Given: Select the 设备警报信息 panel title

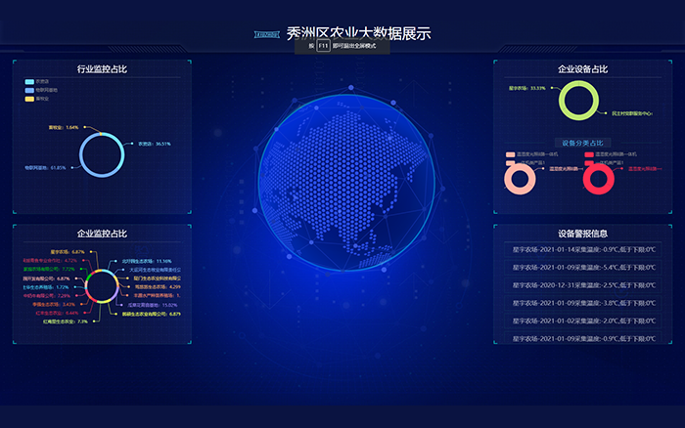Looking at the screenshot, I should 582,234.
